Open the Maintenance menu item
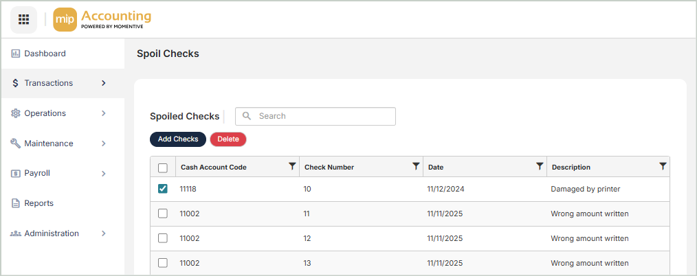This screenshot has height=276, width=697. pos(48,143)
